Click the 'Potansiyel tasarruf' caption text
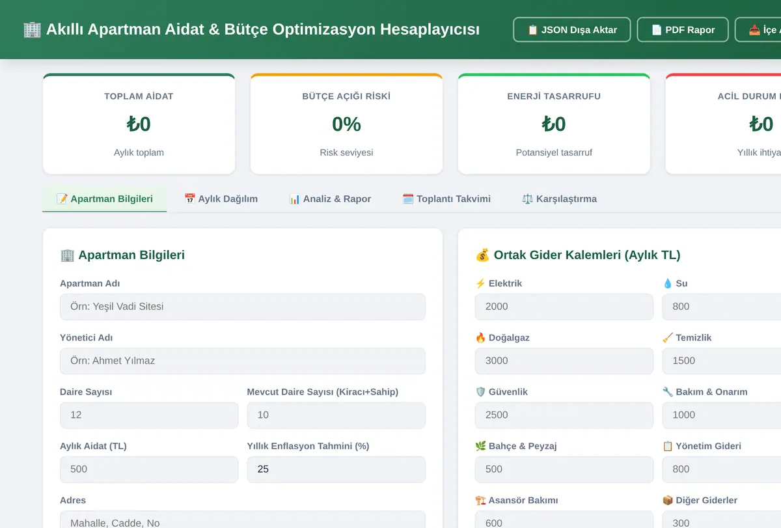 [554, 152]
